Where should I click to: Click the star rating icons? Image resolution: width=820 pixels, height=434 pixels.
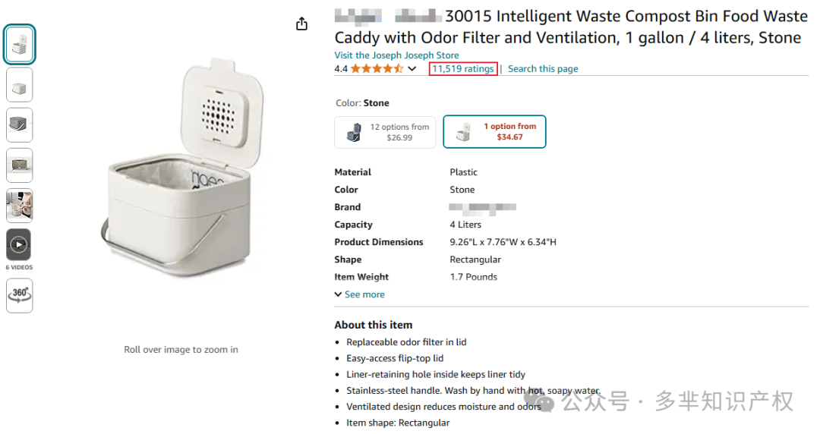pos(377,69)
